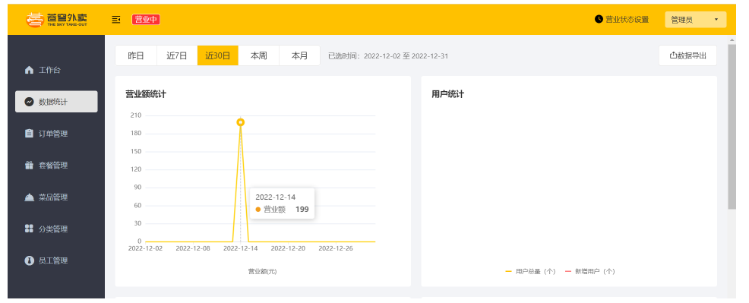Open 订单管理 from the sidebar
Screen dimensions: 749x303
(56, 134)
